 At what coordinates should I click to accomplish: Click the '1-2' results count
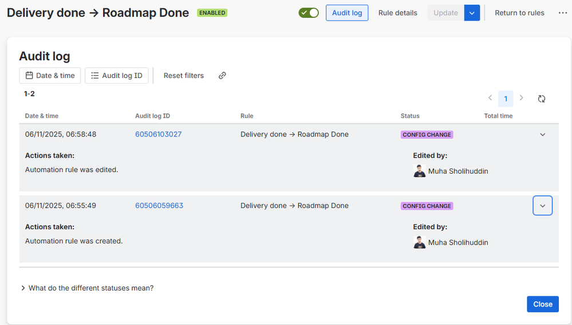tap(29, 94)
